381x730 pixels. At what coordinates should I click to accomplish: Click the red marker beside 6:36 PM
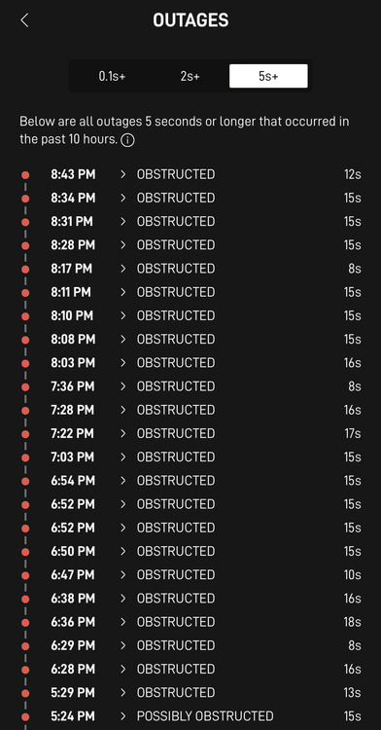coord(25,623)
